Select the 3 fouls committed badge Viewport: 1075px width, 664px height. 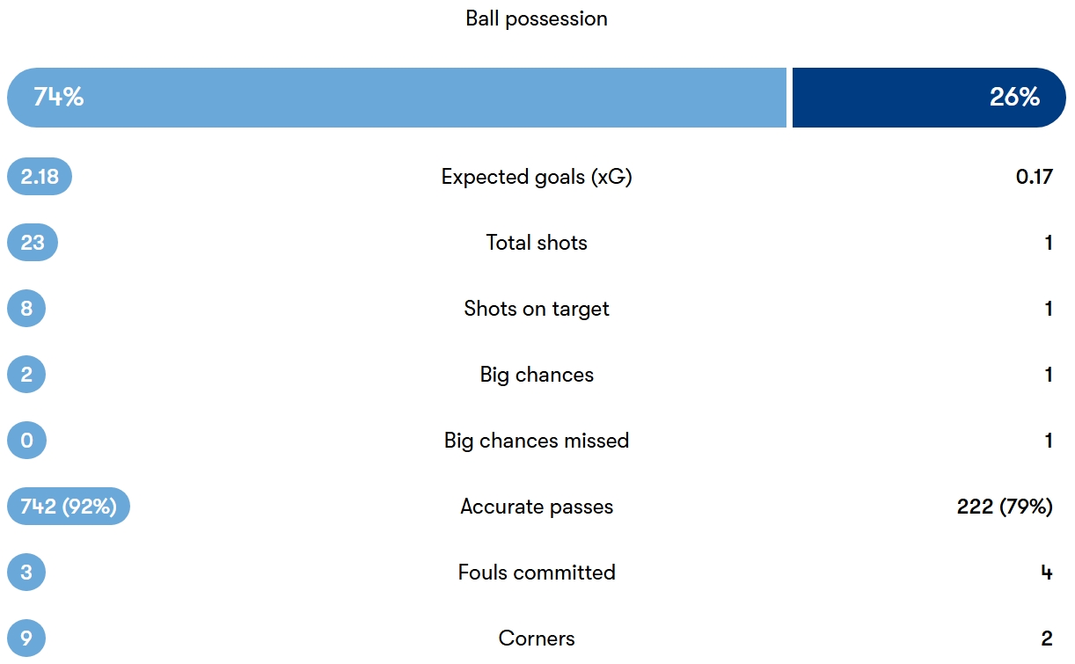point(26,573)
